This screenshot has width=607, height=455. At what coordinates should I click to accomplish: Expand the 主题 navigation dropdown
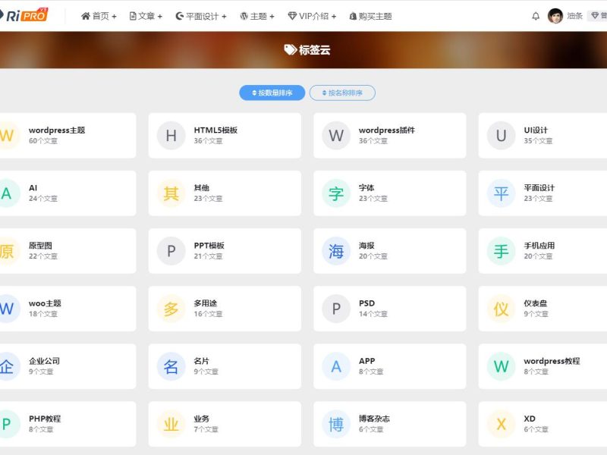(257, 16)
